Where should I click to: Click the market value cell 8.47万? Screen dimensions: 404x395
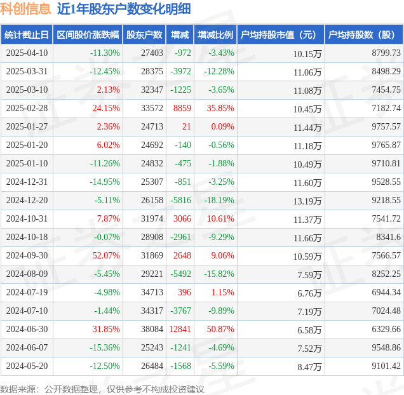(309, 367)
